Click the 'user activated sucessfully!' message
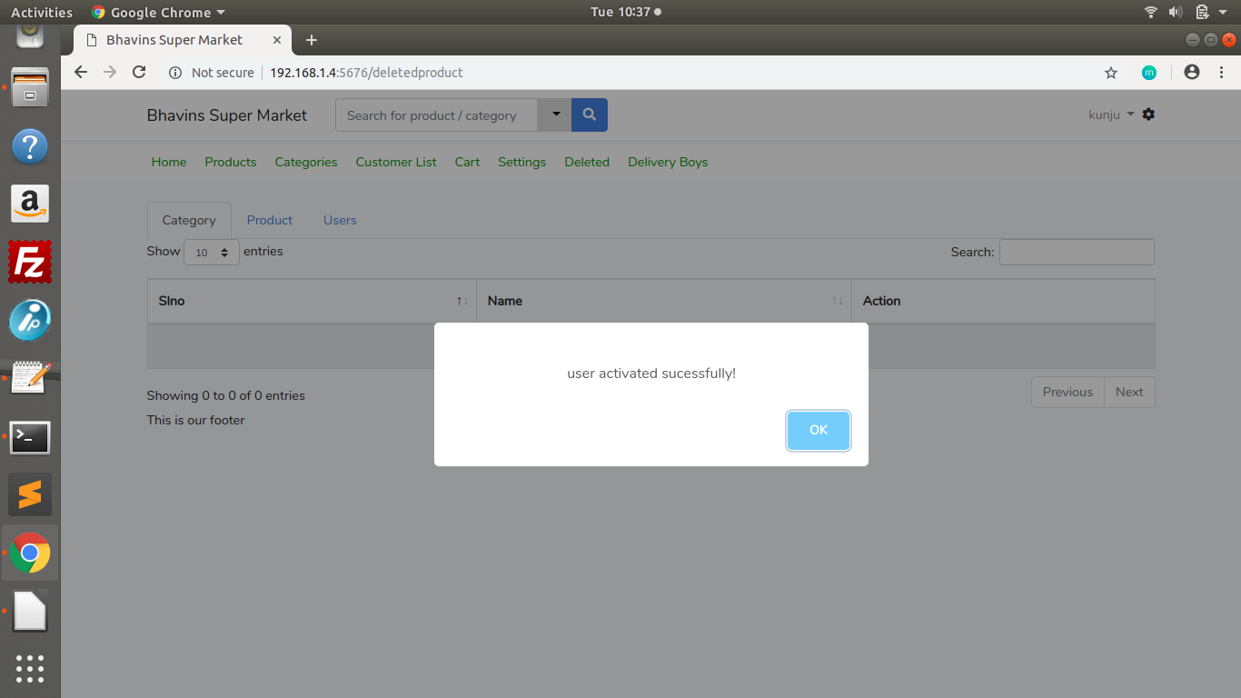Image resolution: width=1241 pixels, height=698 pixels. pyautogui.click(x=651, y=374)
